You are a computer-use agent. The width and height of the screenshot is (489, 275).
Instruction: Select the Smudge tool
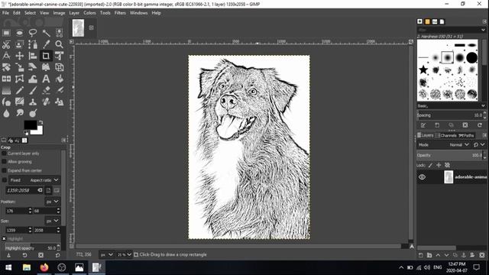19,113
